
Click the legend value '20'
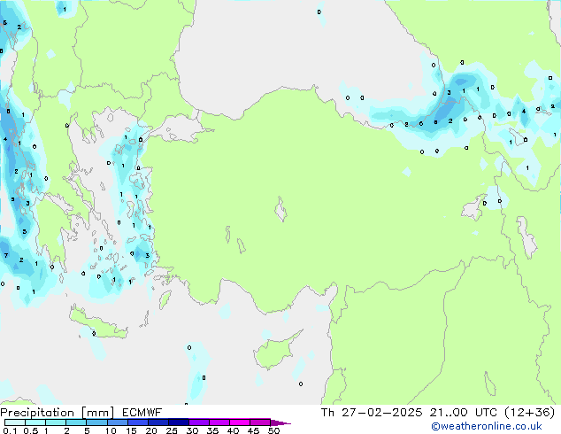tap(151, 430)
